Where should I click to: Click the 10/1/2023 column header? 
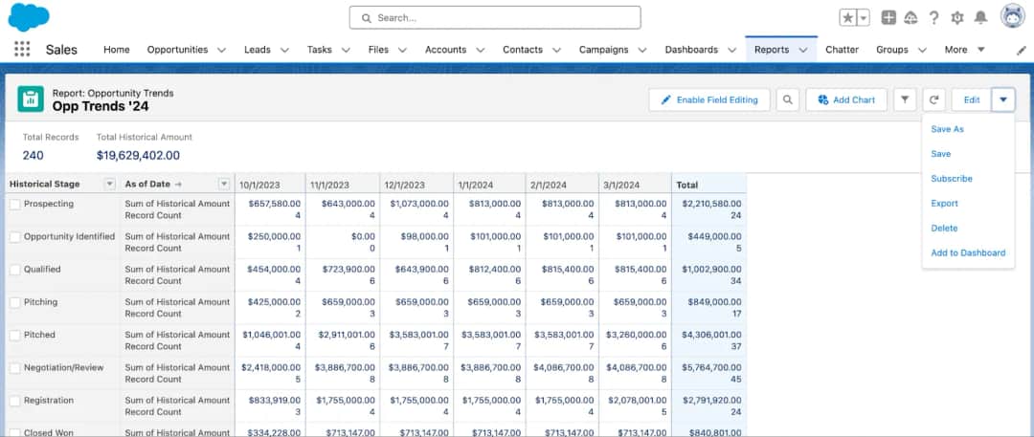270,185
